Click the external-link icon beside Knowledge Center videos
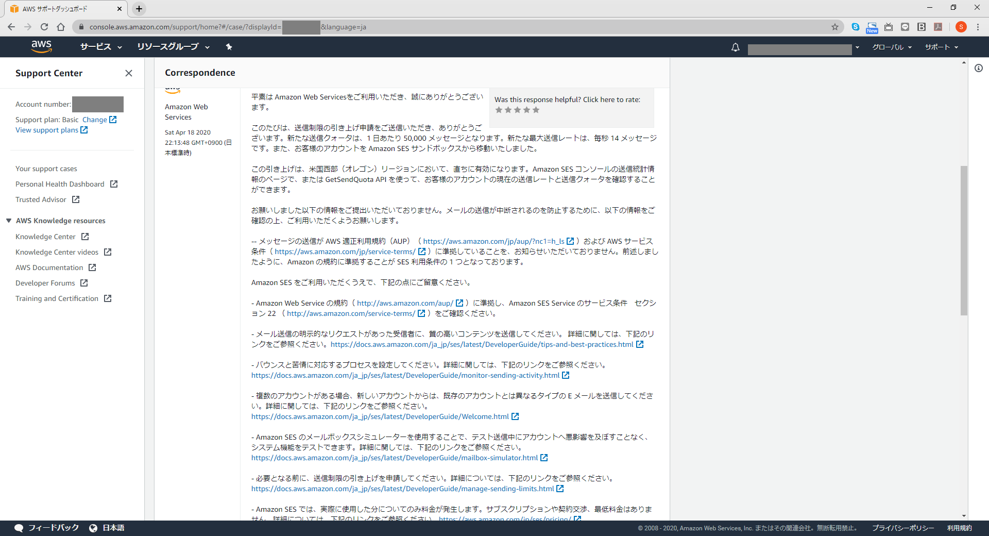 click(x=108, y=252)
